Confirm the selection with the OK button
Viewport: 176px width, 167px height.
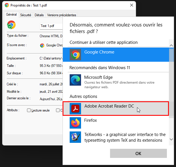click(x=138, y=153)
